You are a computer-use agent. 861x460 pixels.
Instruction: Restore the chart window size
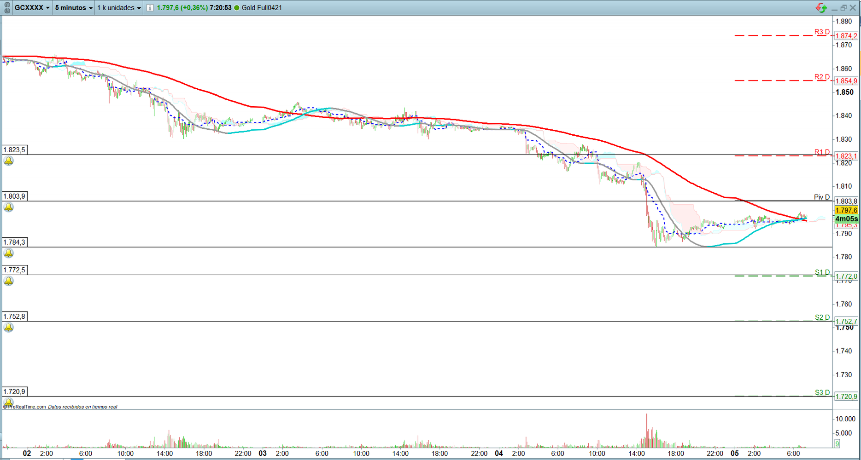coord(843,8)
